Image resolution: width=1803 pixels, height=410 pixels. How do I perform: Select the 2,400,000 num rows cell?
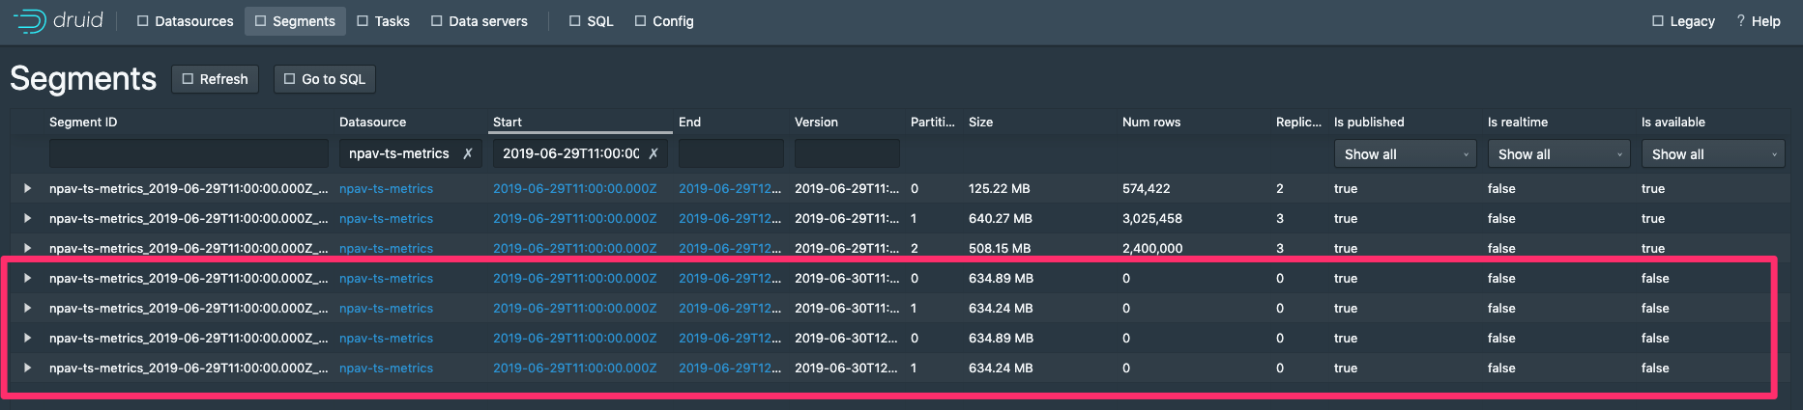point(1152,248)
